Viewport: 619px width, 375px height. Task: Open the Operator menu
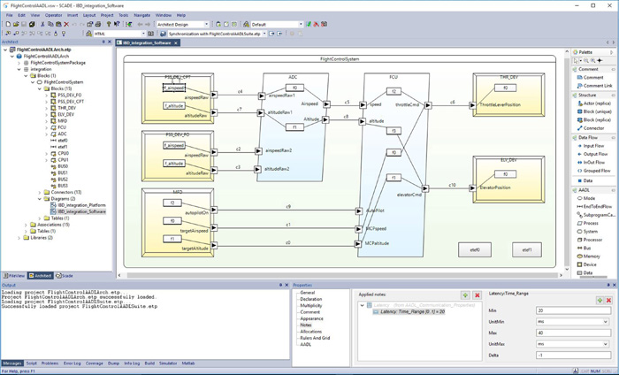tap(53, 15)
